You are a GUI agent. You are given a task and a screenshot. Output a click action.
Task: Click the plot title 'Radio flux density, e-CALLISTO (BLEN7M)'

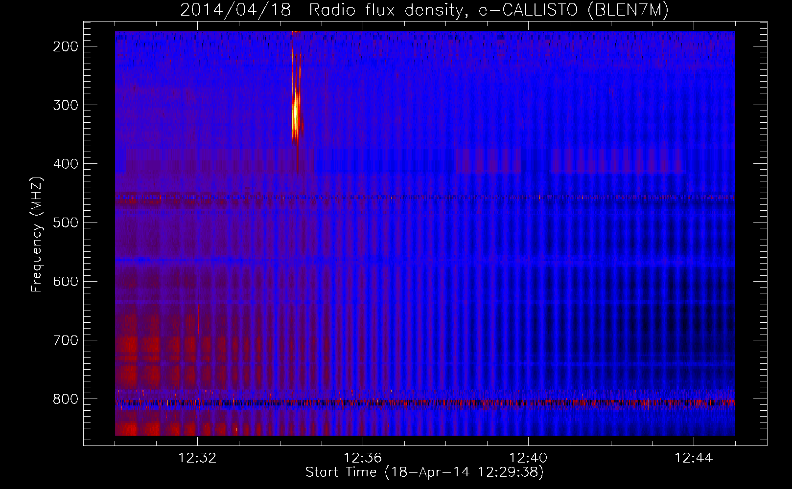point(489,10)
